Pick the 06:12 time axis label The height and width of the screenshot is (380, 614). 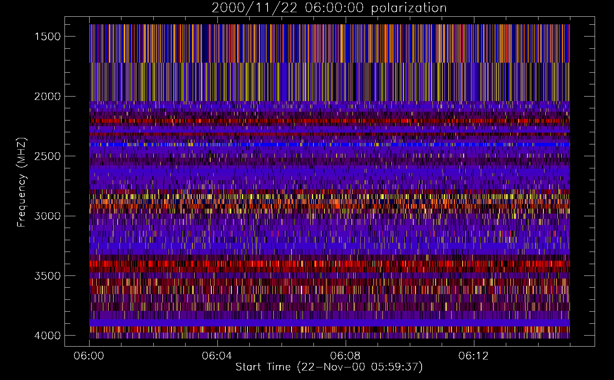(474, 356)
